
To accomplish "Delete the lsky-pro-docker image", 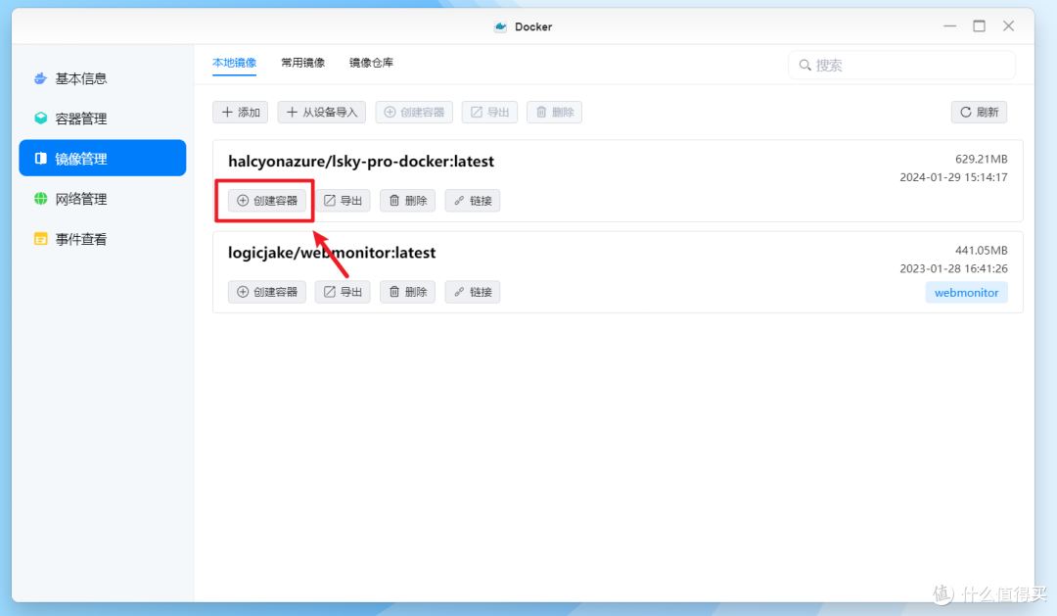I will coord(407,201).
